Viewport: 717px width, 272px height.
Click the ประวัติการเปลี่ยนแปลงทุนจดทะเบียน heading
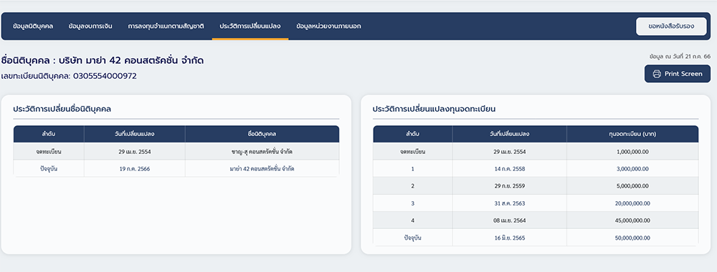[x=434, y=109]
